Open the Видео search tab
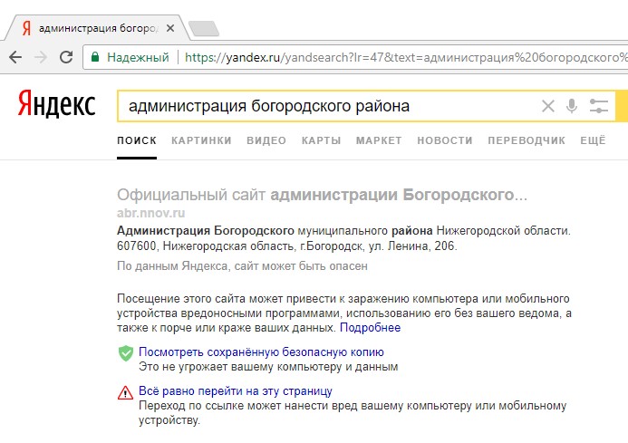The width and height of the screenshot is (628, 443). coord(266,140)
